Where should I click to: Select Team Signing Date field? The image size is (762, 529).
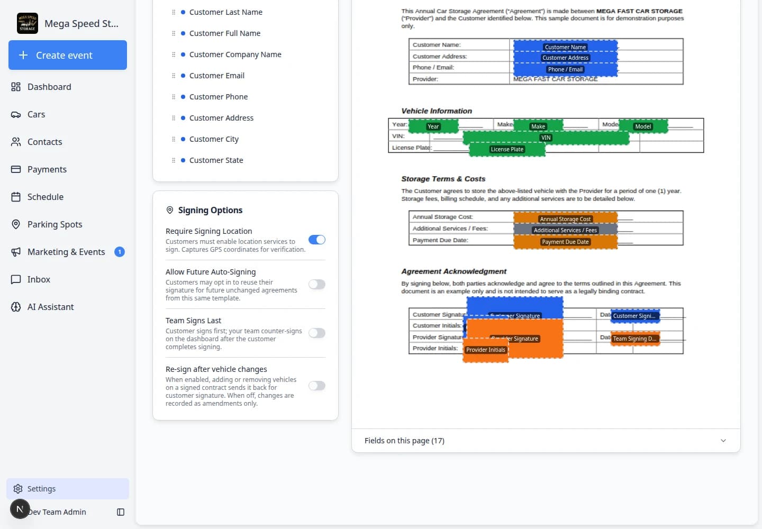coord(635,339)
